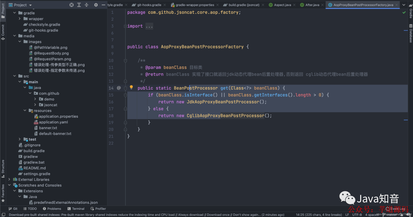
Task: Click 'Download once' in status notification
Action: 218,215
